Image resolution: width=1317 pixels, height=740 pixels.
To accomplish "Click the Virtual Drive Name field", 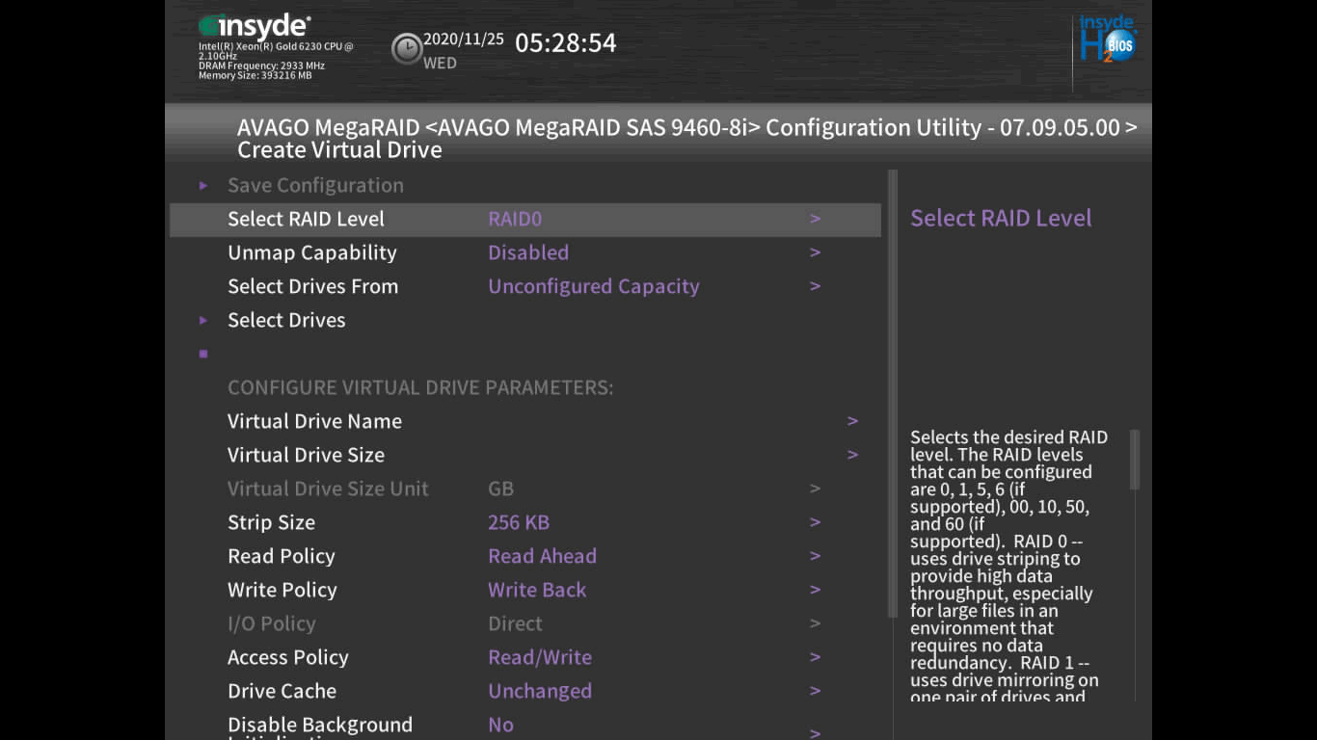I will point(314,421).
